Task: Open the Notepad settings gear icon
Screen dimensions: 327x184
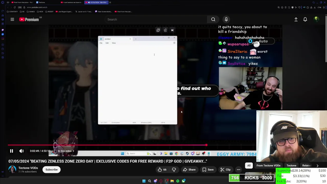Action: tap(174, 43)
